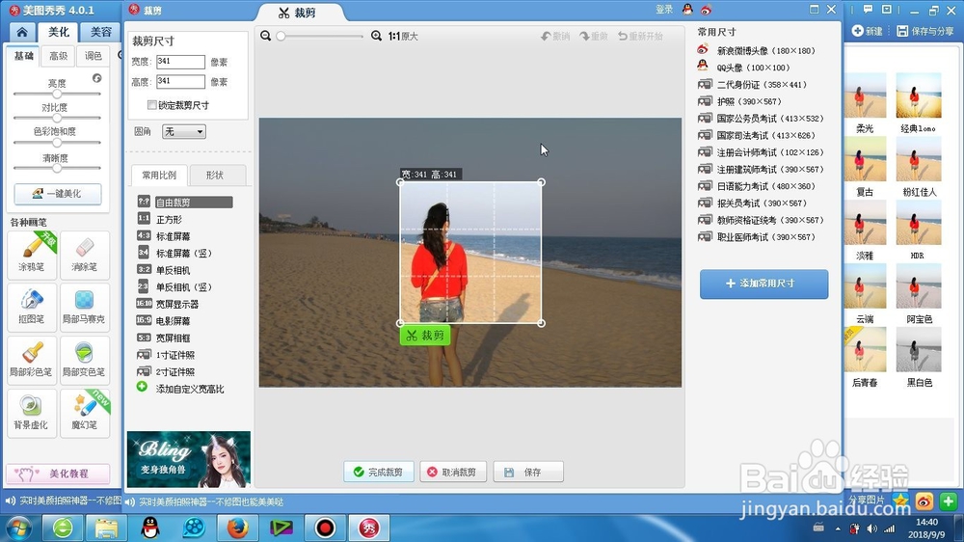The width and height of the screenshot is (964, 542).
Task: Open the 抠图笔 cutout tool
Action: point(32,308)
